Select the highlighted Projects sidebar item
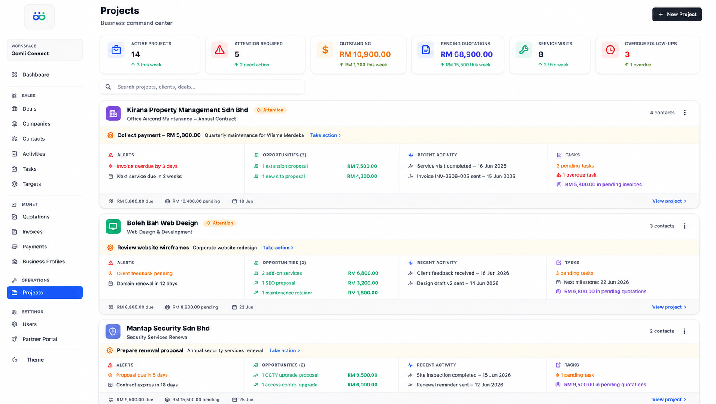This screenshot has height=404, width=716. 45,293
